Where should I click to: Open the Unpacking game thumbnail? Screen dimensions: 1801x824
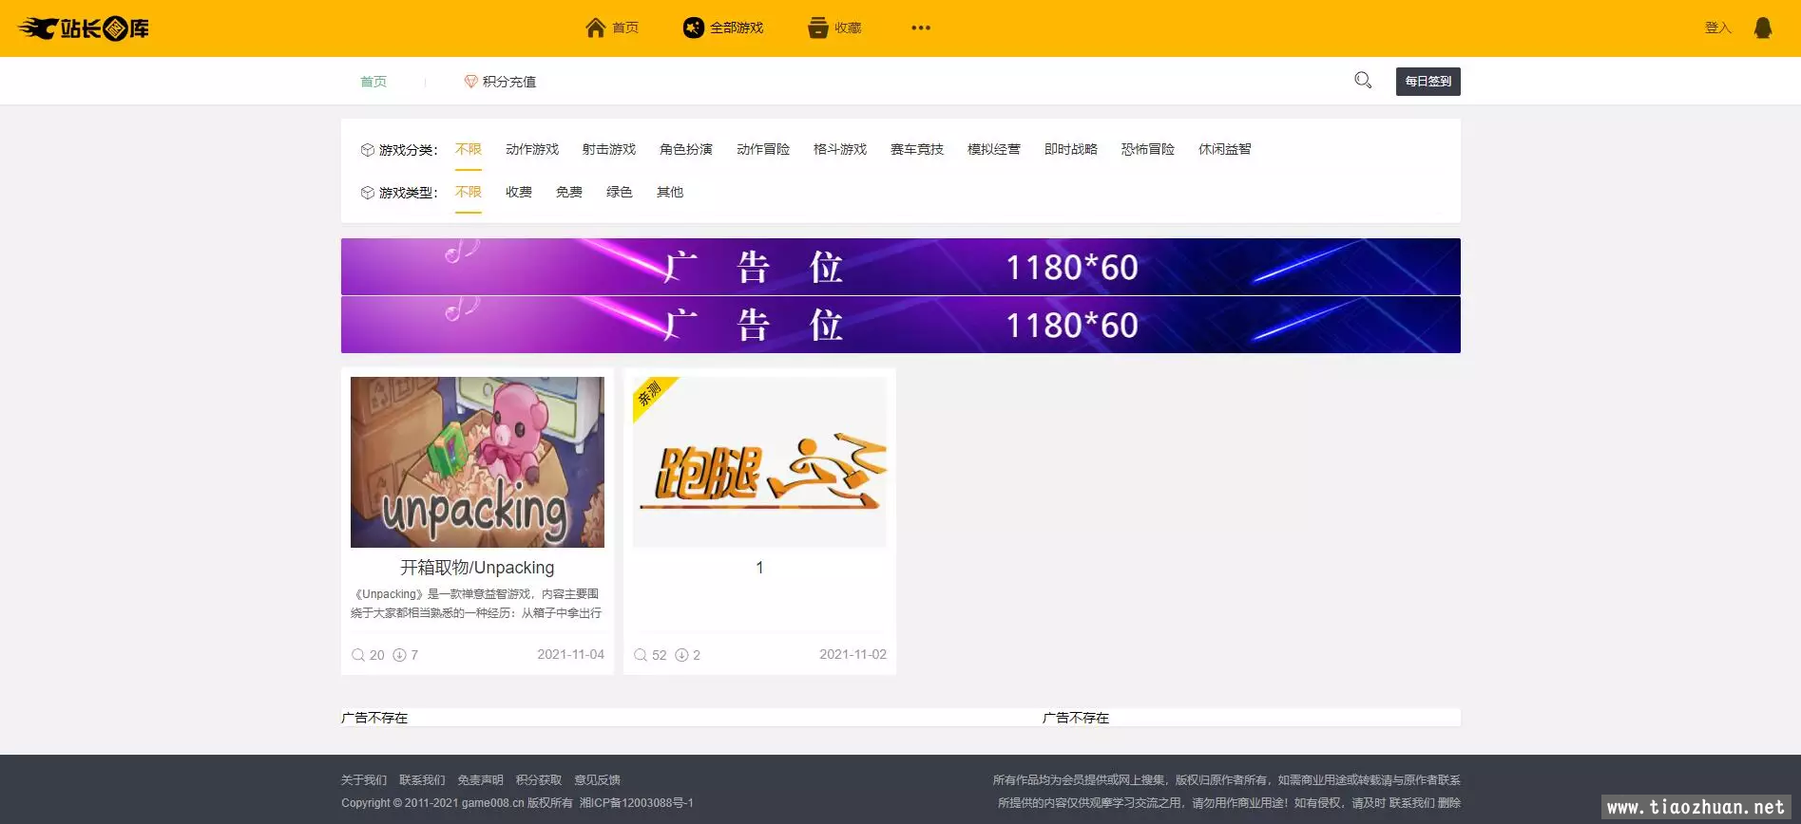(477, 461)
